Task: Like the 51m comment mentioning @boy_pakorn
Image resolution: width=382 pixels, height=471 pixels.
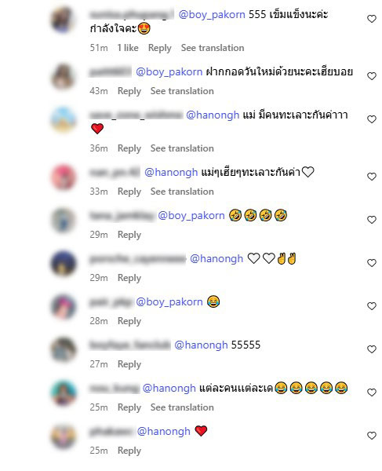Action: tap(372, 19)
